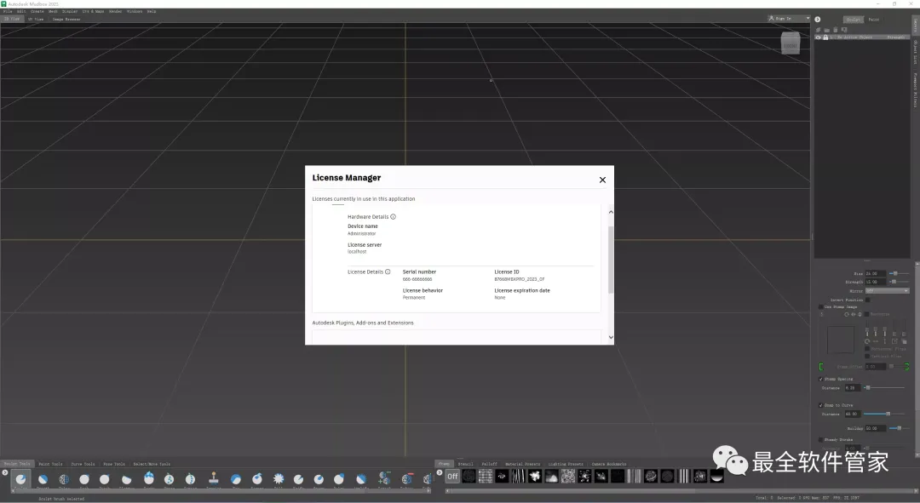This screenshot has width=920, height=503.
Task: Open the Sign In dropdown
Action: tap(789, 19)
